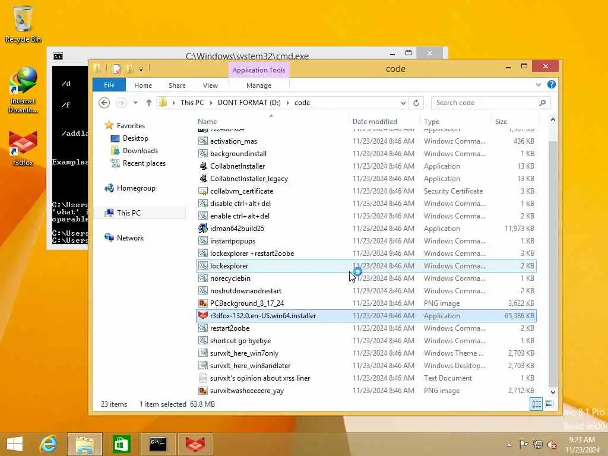Open the Home ribbon tab

click(x=143, y=85)
